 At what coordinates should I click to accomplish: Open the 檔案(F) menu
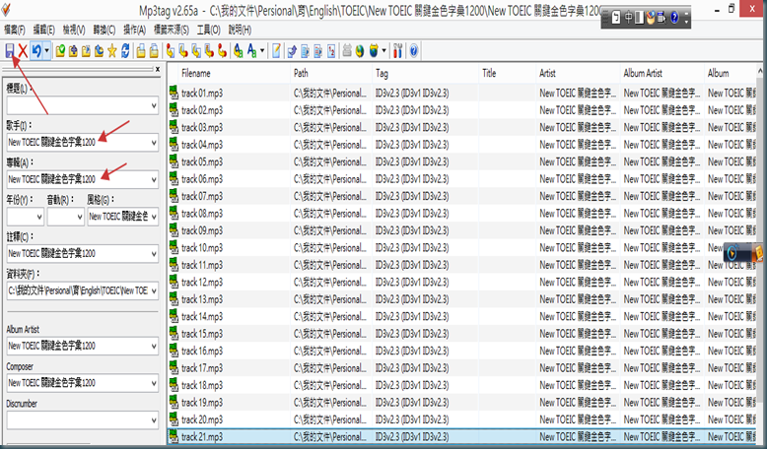tap(15, 30)
